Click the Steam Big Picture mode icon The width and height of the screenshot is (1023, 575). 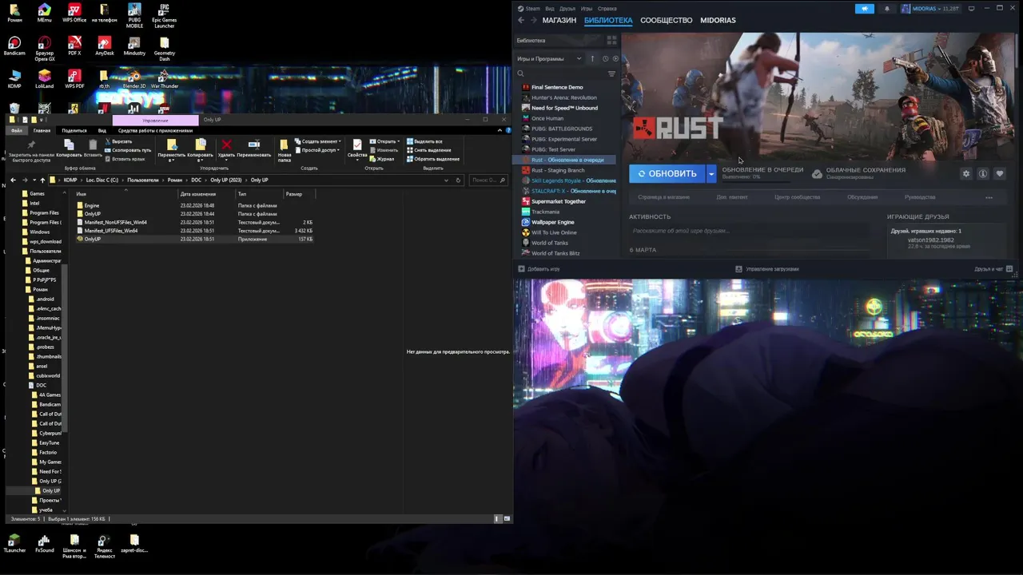pyautogui.click(x=971, y=8)
